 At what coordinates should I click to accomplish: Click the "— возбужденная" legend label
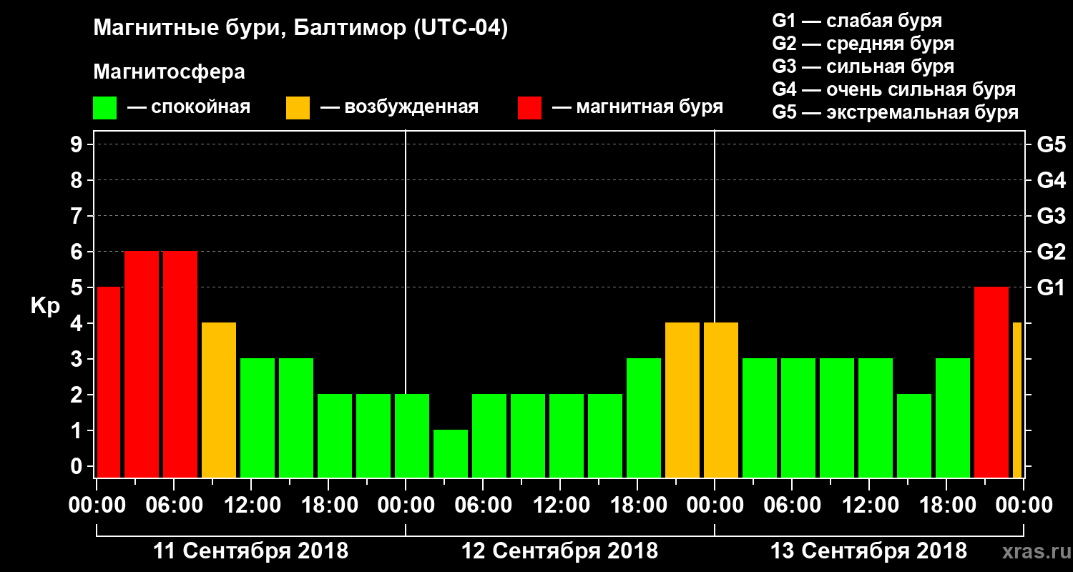point(399,108)
